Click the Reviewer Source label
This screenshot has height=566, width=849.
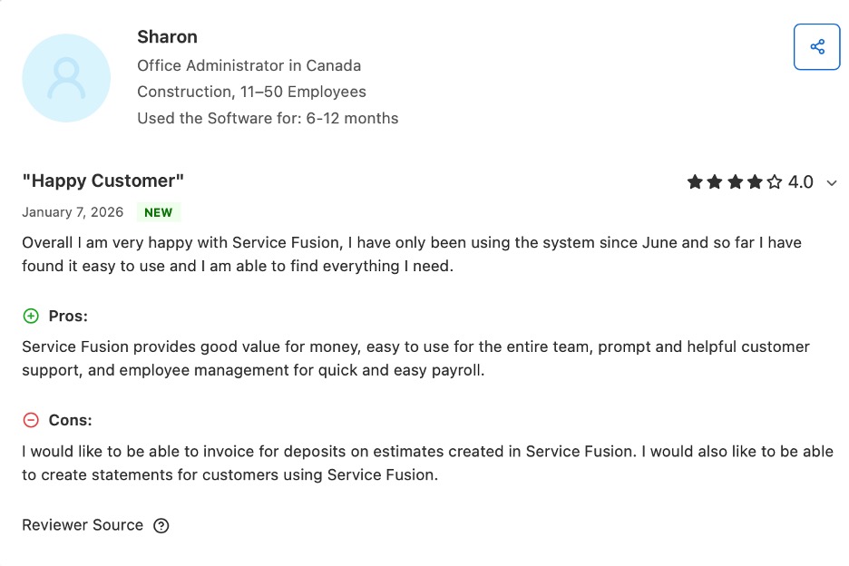83,524
